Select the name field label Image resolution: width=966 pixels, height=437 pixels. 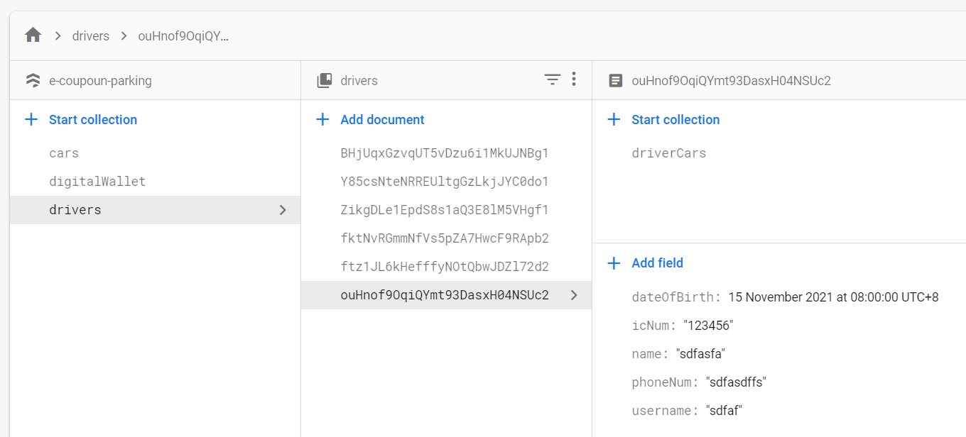(x=650, y=354)
